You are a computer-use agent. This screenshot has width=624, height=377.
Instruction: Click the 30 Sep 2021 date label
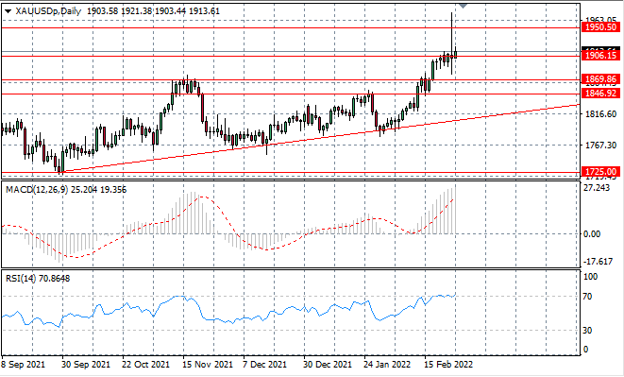click(86, 365)
